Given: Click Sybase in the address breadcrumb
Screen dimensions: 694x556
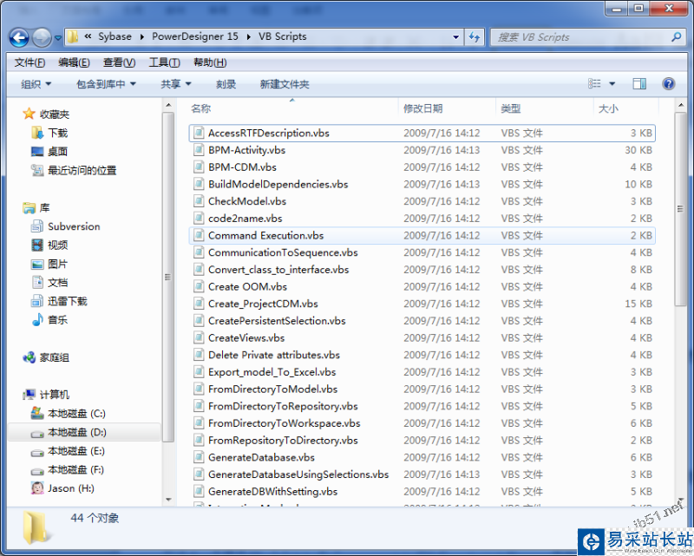Looking at the screenshot, I should (x=115, y=36).
